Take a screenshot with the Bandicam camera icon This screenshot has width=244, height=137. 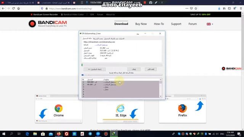(x=151, y=3)
